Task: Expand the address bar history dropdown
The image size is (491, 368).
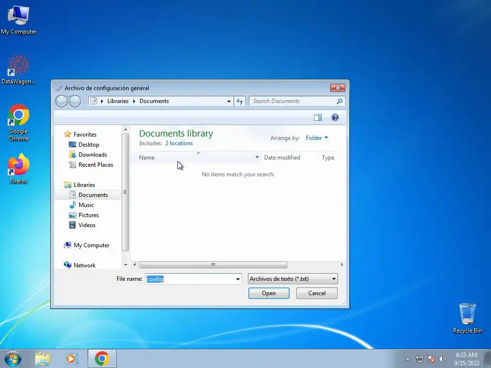Action: click(229, 101)
